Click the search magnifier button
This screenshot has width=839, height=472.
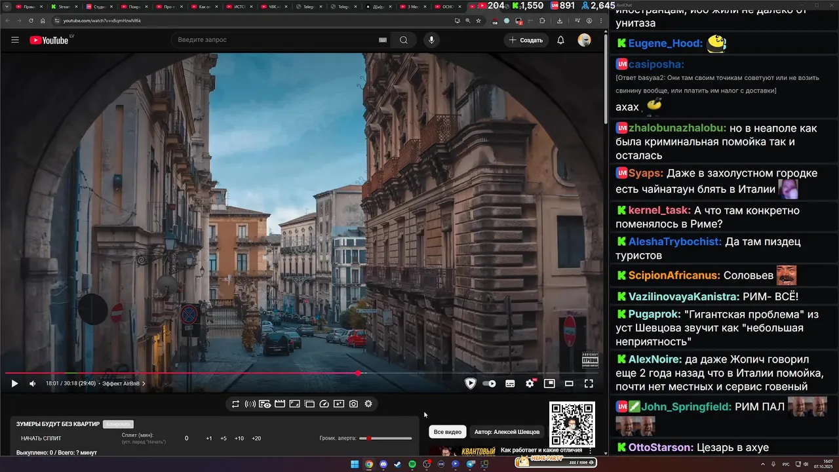404,40
